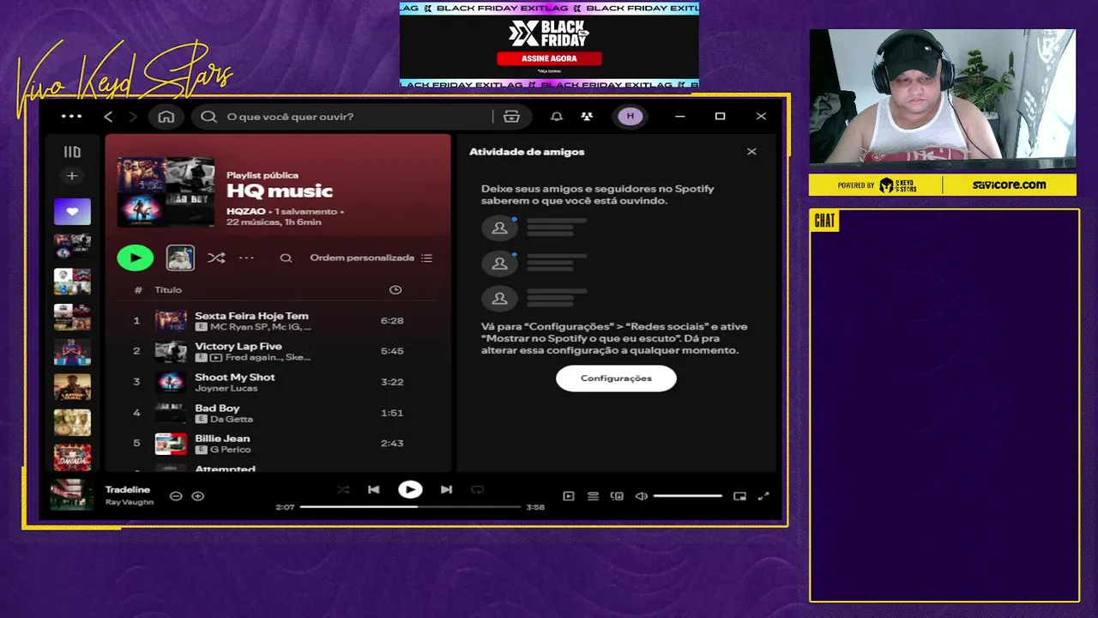Toggle the Now Playing view icon

point(569,496)
